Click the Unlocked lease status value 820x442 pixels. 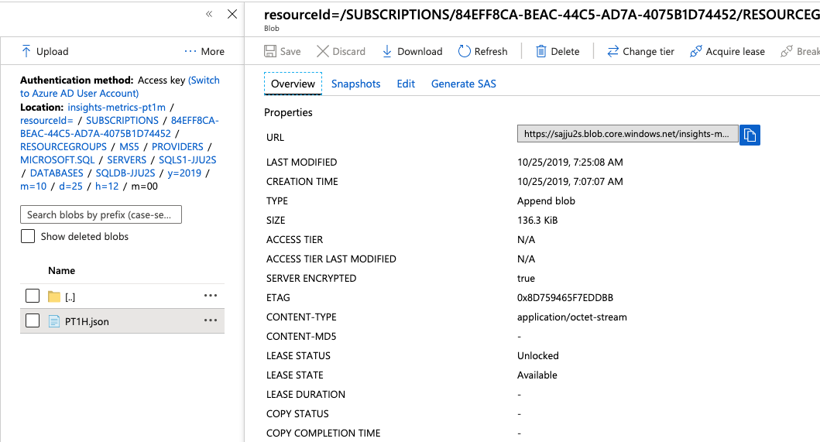pos(537,356)
